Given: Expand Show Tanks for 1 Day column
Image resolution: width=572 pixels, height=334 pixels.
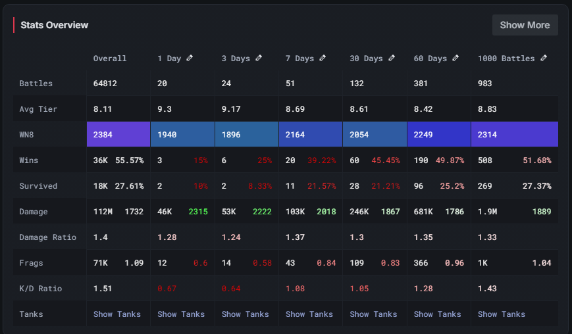Looking at the screenshot, I should tap(181, 314).
